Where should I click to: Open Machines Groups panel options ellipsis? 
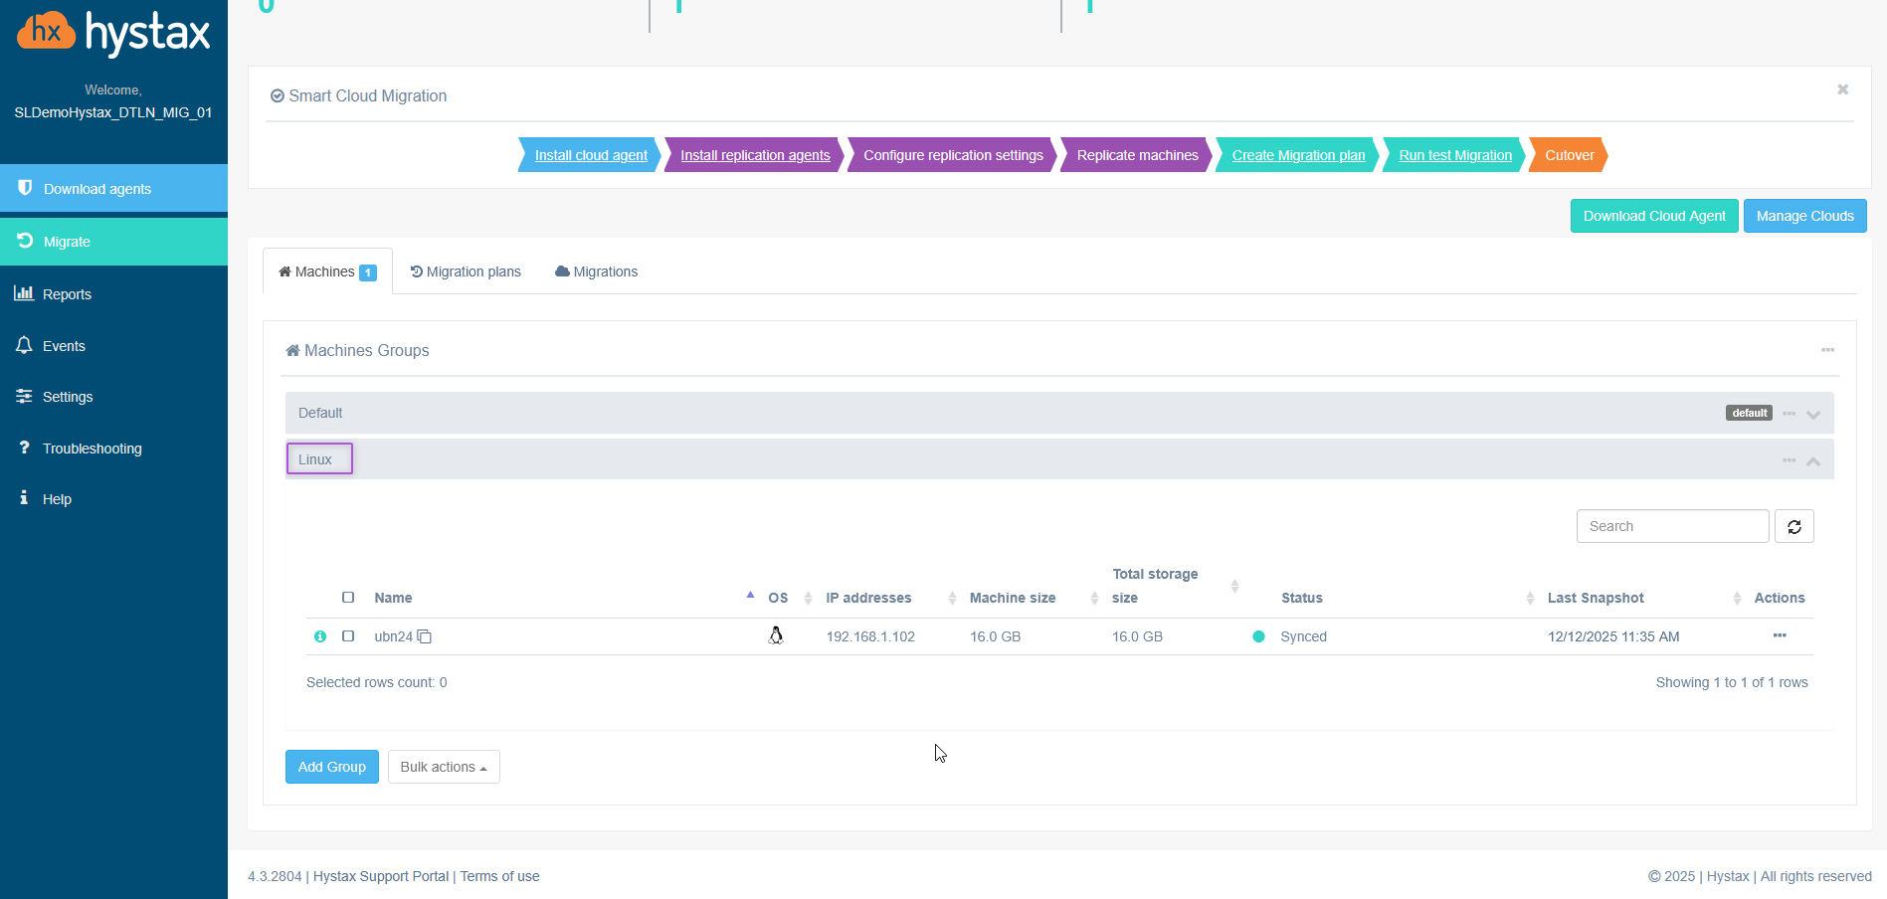[x=1827, y=350]
